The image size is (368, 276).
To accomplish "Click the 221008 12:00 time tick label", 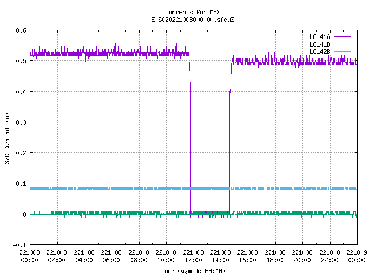I will coord(193,256).
